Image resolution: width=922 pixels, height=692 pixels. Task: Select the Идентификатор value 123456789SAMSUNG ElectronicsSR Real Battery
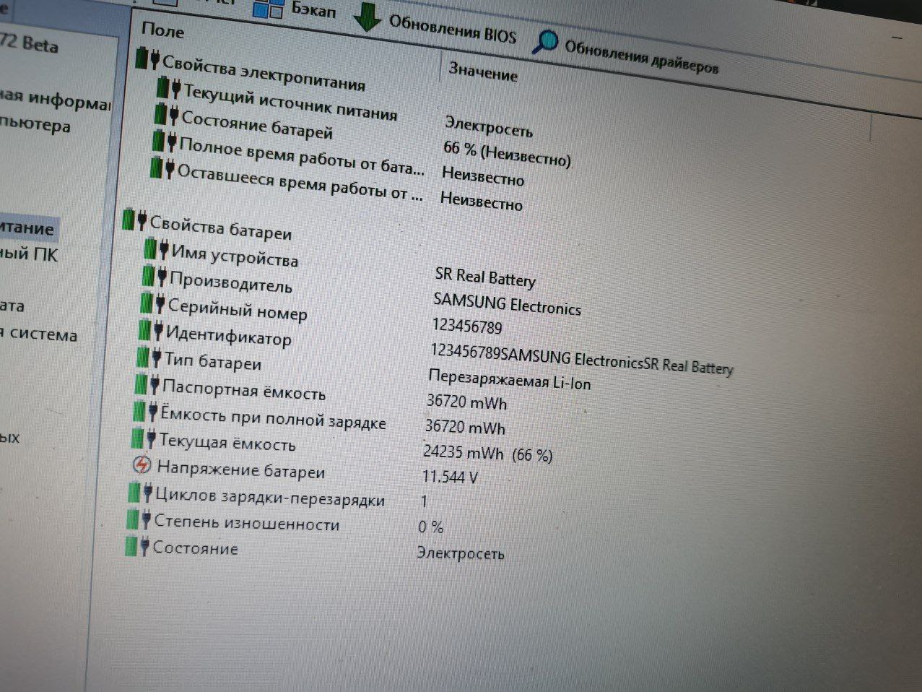click(x=582, y=359)
